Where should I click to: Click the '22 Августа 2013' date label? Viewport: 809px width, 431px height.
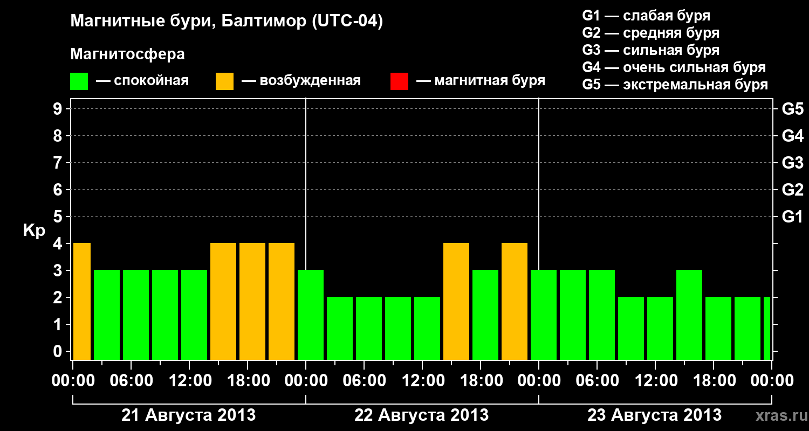[x=422, y=415]
